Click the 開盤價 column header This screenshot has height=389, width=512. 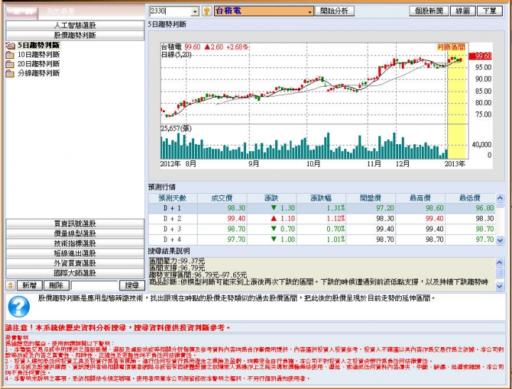(370, 198)
